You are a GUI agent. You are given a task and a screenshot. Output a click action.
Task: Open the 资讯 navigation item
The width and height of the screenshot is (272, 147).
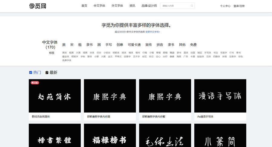[x=132, y=6]
